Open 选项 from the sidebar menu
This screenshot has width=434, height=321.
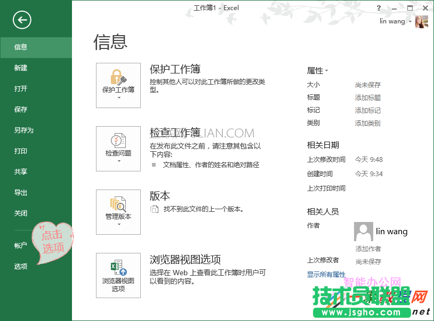21,267
